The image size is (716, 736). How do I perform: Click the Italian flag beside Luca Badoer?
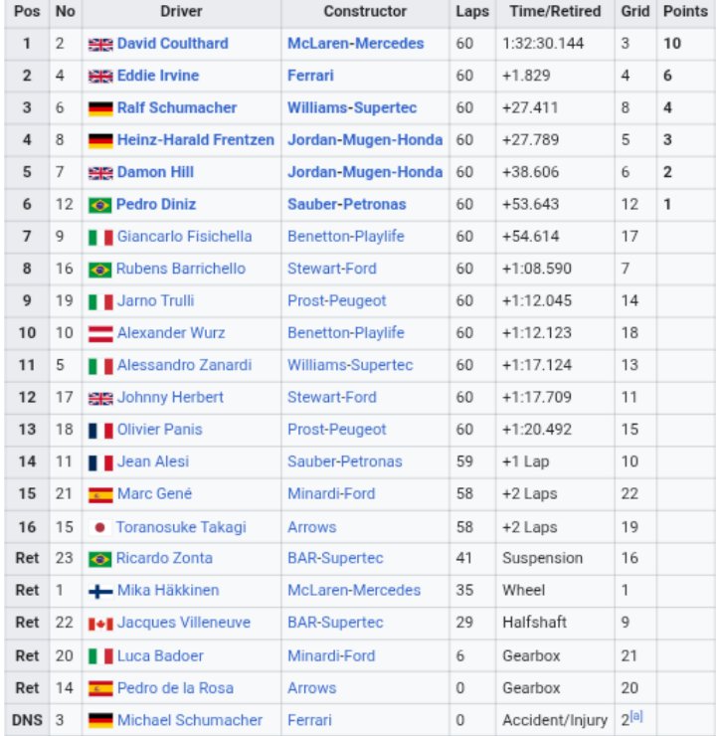(100, 657)
